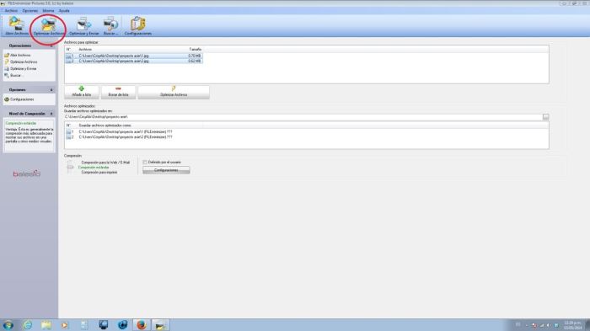Click the Añadir a lista button
The height and width of the screenshot is (331, 590).
(x=81, y=92)
